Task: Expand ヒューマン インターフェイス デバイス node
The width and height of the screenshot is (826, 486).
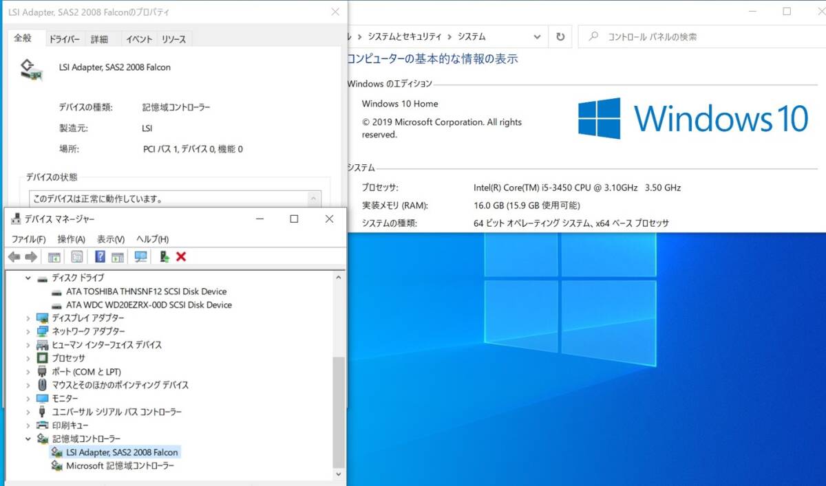Action: (28, 345)
